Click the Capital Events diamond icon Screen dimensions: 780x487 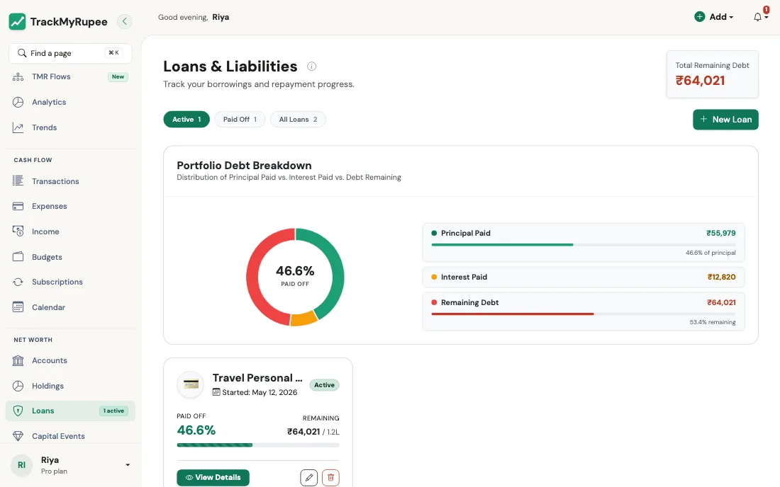tap(18, 436)
